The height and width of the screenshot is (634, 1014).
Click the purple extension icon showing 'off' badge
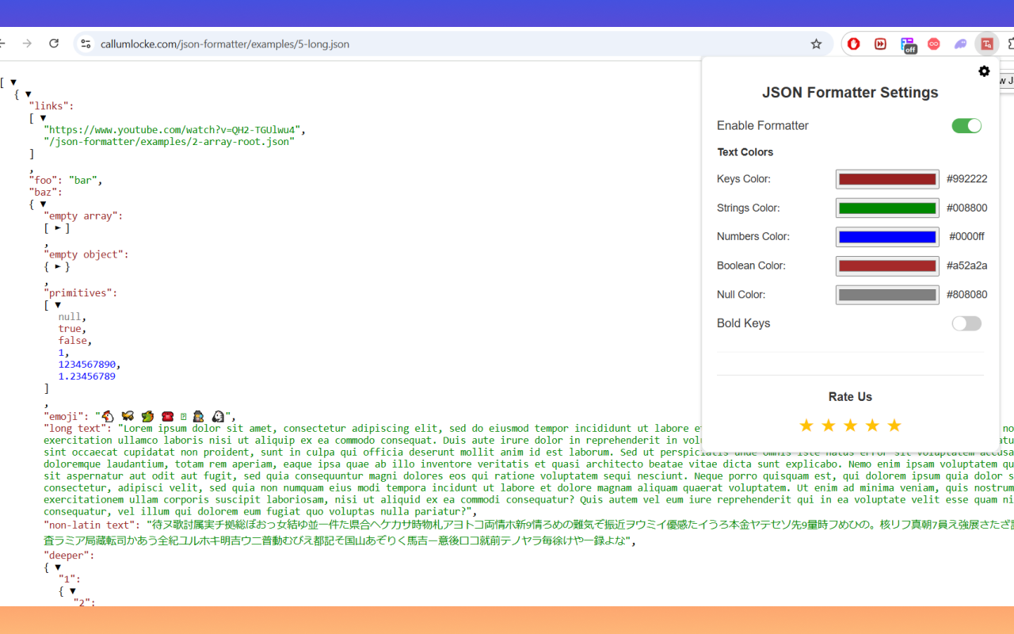point(908,44)
